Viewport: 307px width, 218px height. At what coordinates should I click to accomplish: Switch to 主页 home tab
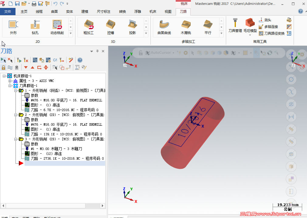tap(24, 12)
